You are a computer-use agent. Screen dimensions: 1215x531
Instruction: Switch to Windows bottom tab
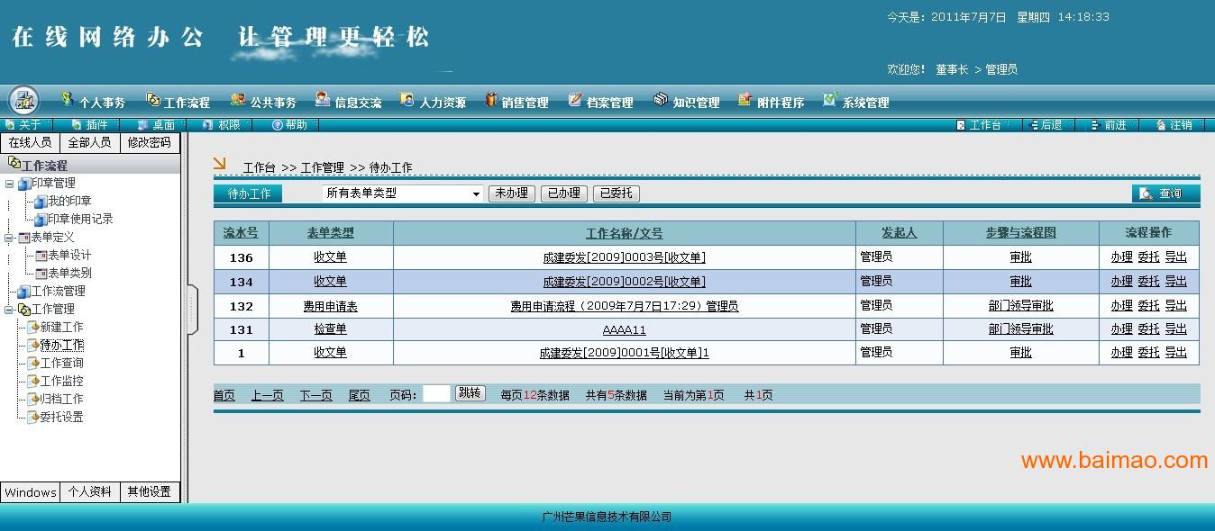click(30, 492)
